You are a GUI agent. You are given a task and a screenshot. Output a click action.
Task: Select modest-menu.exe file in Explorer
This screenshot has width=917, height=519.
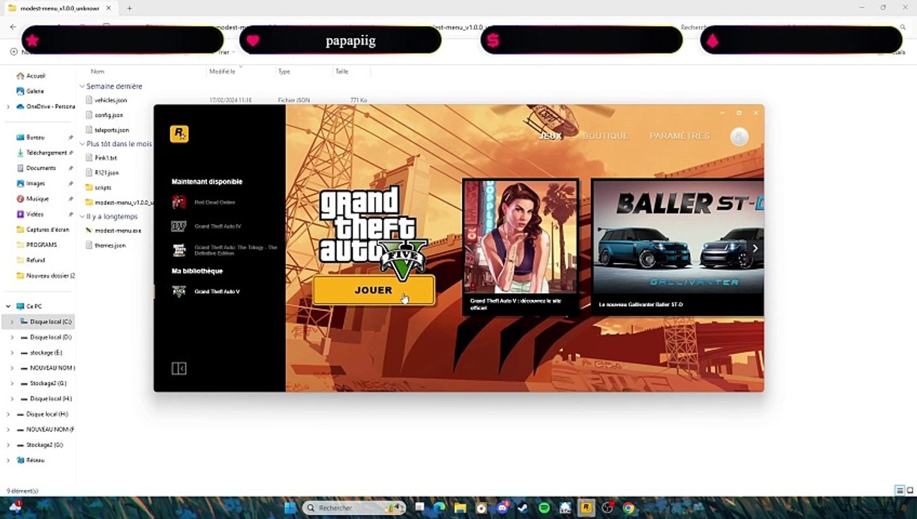[x=118, y=231]
